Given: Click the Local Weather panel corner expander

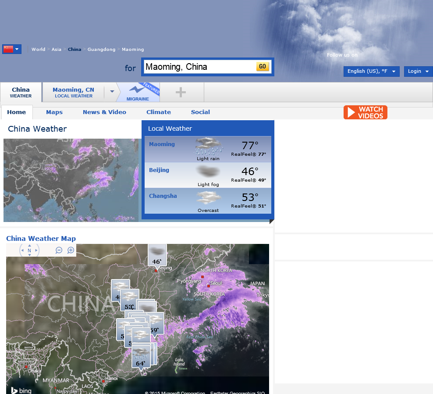Looking at the screenshot, I should (x=271, y=222).
